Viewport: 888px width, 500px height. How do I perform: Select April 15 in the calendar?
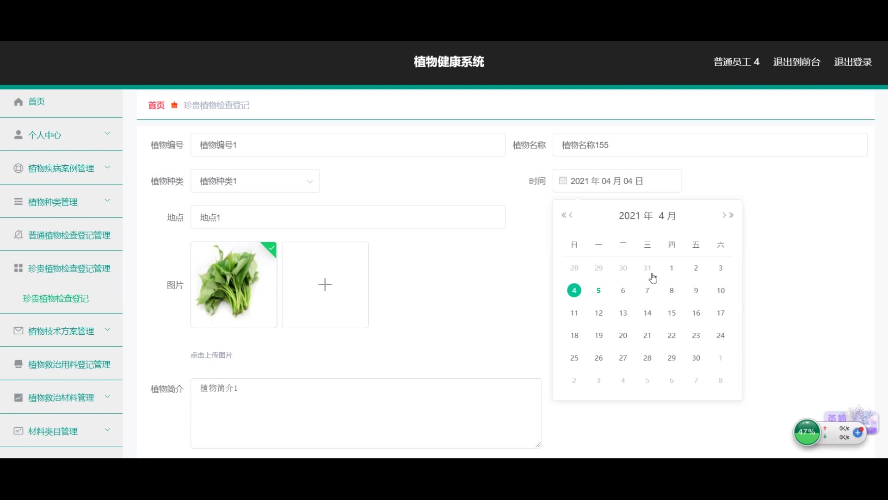click(x=672, y=313)
